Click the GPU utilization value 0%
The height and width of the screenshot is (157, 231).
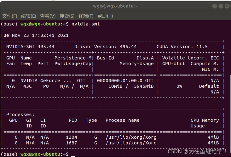click(x=179, y=86)
